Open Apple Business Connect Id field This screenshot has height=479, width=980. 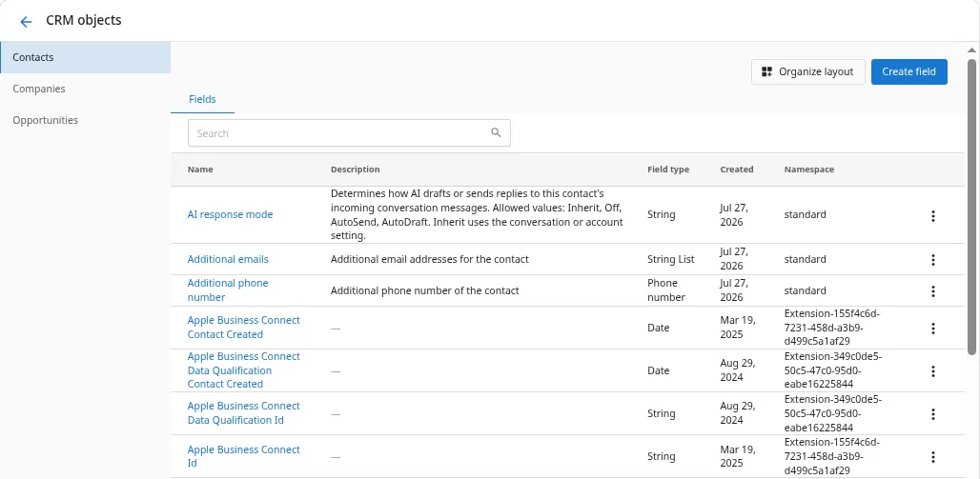click(244, 456)
